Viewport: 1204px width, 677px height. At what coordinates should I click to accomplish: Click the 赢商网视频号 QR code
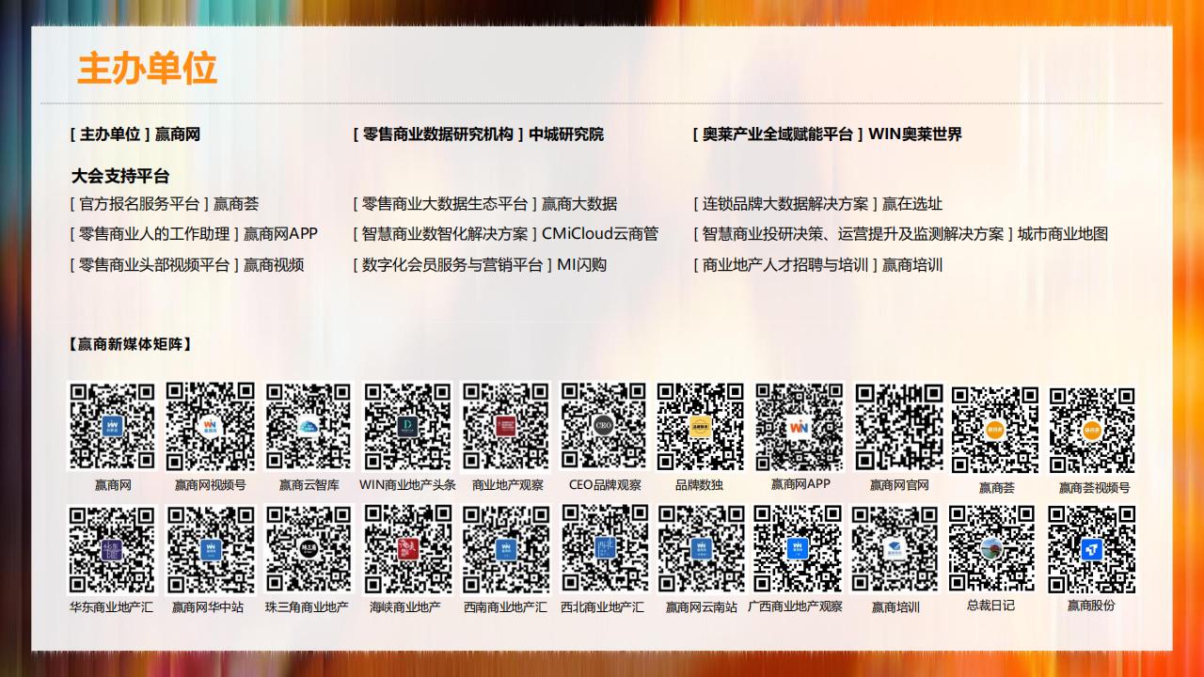tap(211, 426)
